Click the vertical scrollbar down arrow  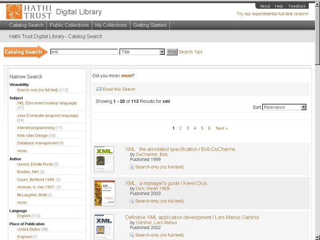[318, 237]
